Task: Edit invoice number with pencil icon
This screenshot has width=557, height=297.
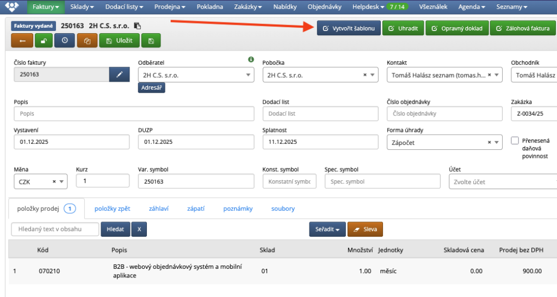Action: 119,75
